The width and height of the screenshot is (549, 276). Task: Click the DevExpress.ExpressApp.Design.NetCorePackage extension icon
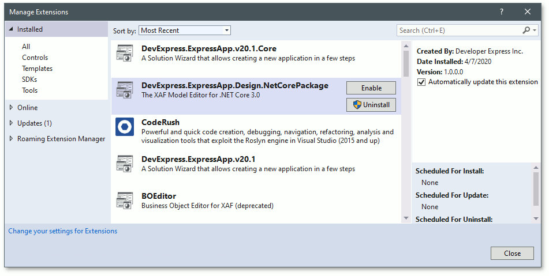point(125,90)
